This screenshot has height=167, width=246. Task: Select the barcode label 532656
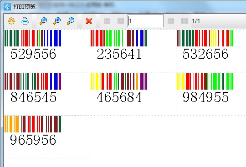[205, 45]
